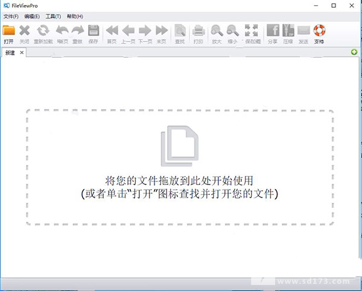Click the FileViewPro title bar logo
Screen dimensions: 362x291
tap(7, 5)
